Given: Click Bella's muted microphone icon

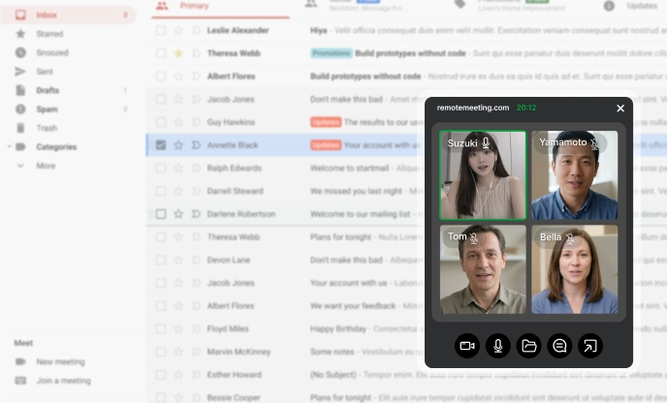Looking at the screenshot, I should click(x=570, y=237).
